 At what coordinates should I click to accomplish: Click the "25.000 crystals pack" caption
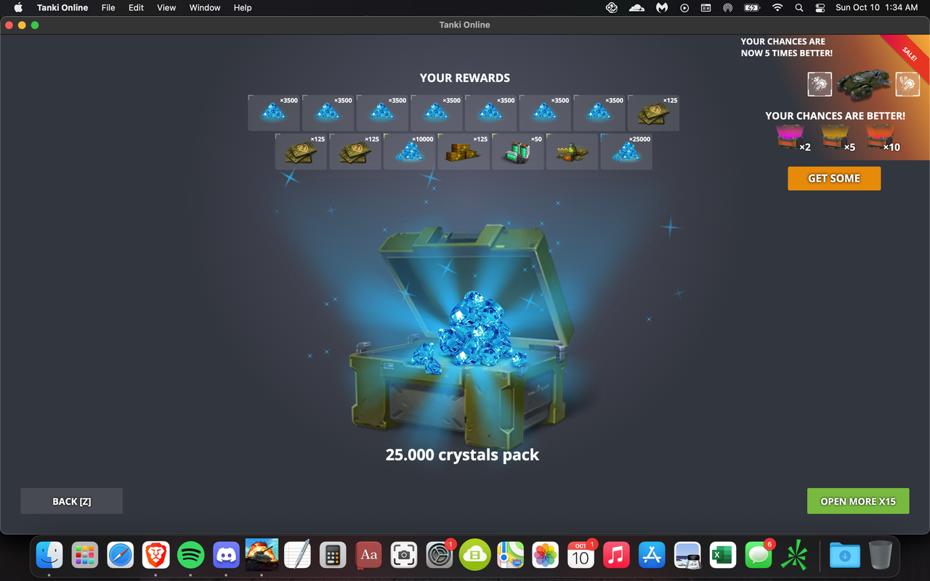[x=462, y=455]
